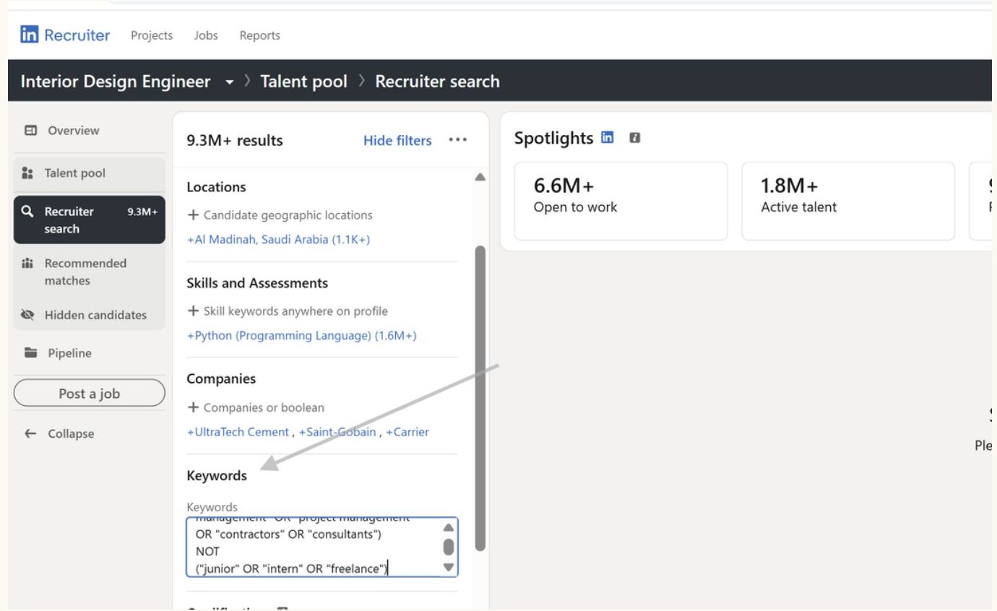Image resolution: width=997 pixels, height=611 pixels.
Task: Select the 1.8M+ Active talent spotlight
Action: tap(848, 201)
